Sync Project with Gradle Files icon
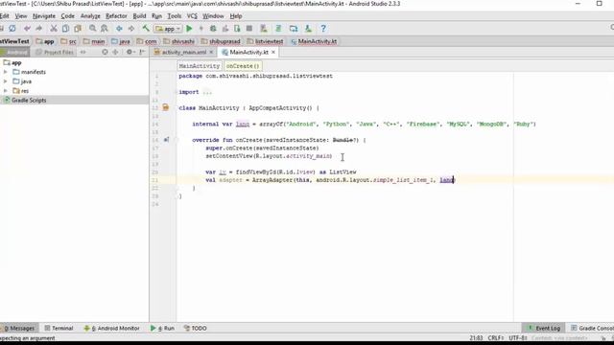This screenshot has height=345, width=614. (278, 29)
